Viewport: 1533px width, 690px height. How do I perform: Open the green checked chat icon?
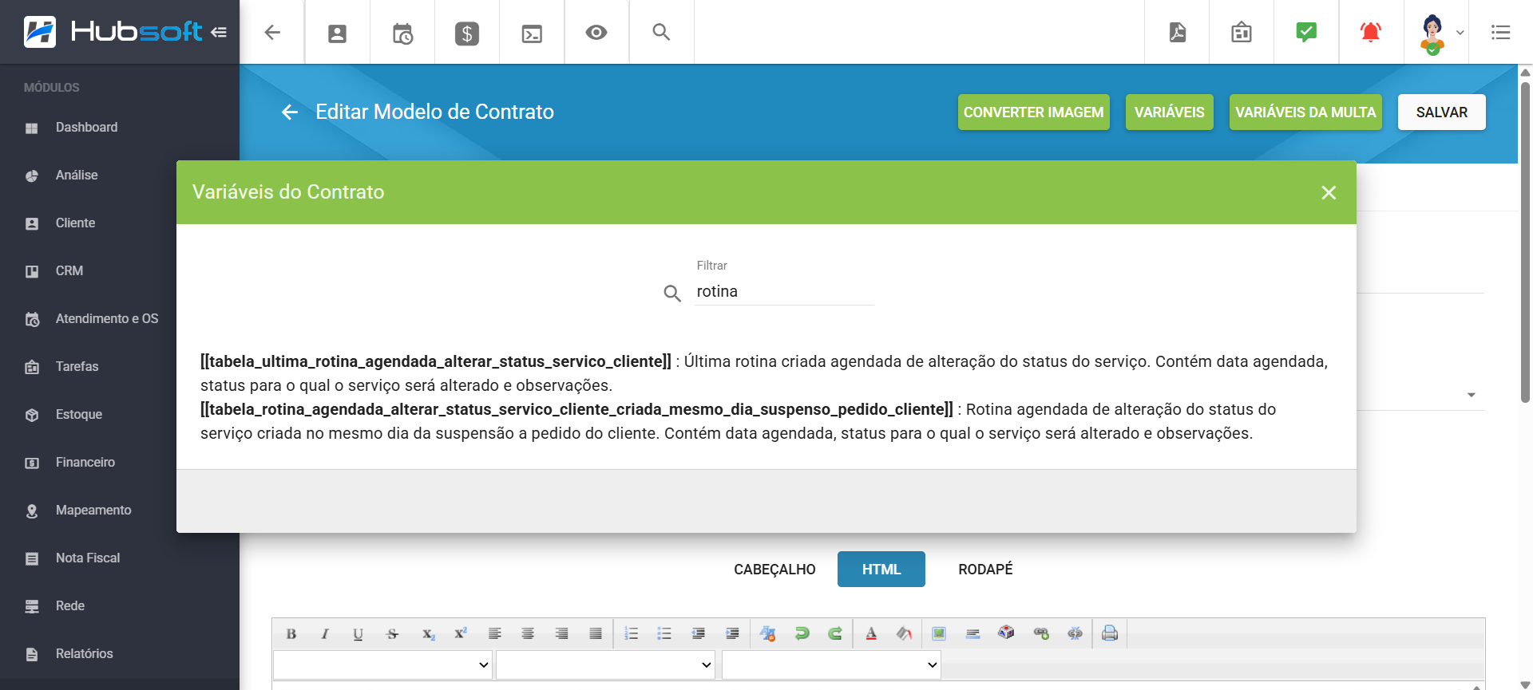1306,32
